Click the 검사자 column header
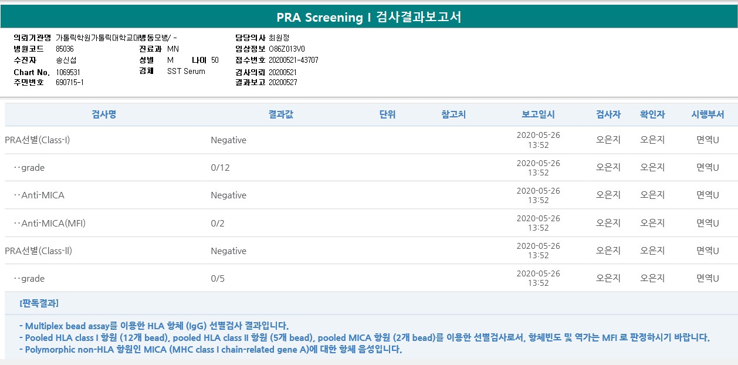This screenshot has height=365, width=738. click(x=608, y=114)
